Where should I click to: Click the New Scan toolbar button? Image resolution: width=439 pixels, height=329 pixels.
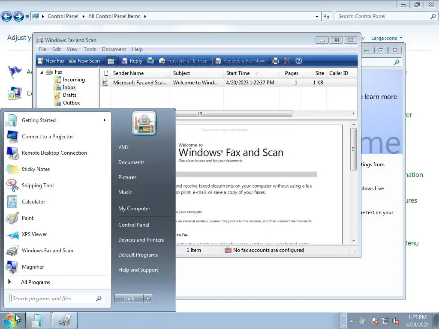[84, 61]
